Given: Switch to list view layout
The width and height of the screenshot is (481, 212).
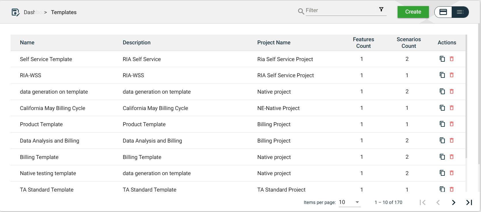Looking at the screenshot, I should tap(460, 12).
